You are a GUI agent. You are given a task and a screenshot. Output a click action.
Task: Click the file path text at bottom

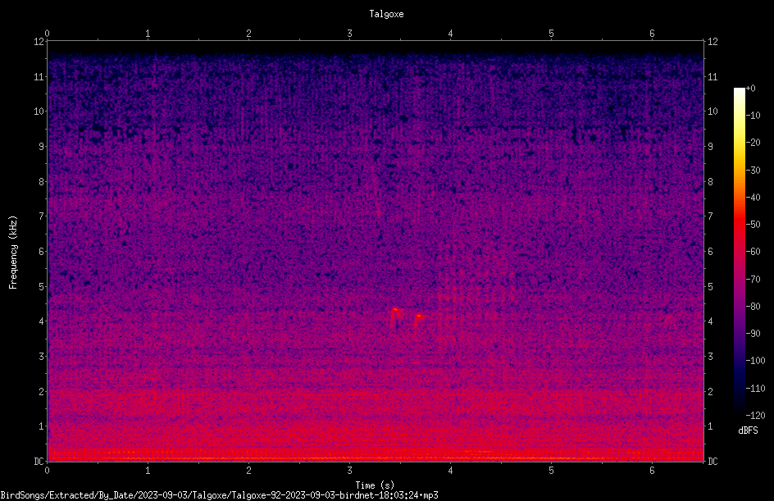click(219, 495)
